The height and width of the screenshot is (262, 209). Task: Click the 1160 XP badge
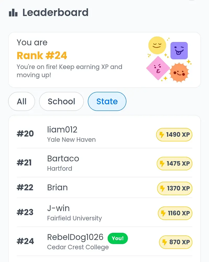[x=175, y=213]
